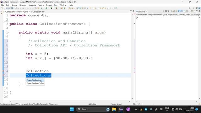Image resolution: width=201 pixels, height=113 pixels.
Task: Click the Coverage run icon
Action: click(x=52, y=8)
